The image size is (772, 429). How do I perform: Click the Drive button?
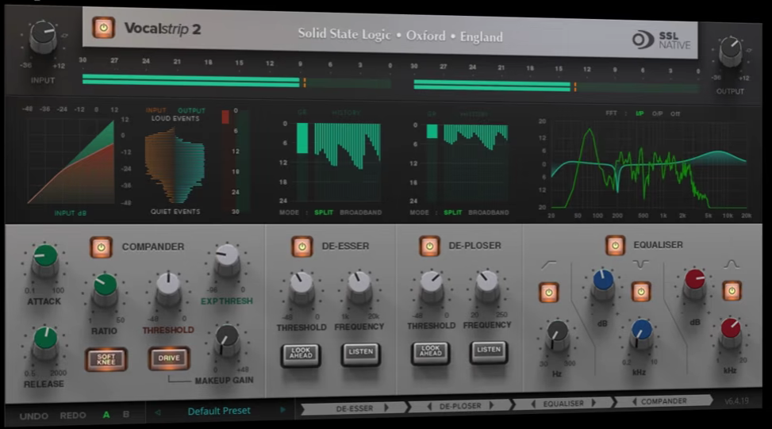click(169, 358)
